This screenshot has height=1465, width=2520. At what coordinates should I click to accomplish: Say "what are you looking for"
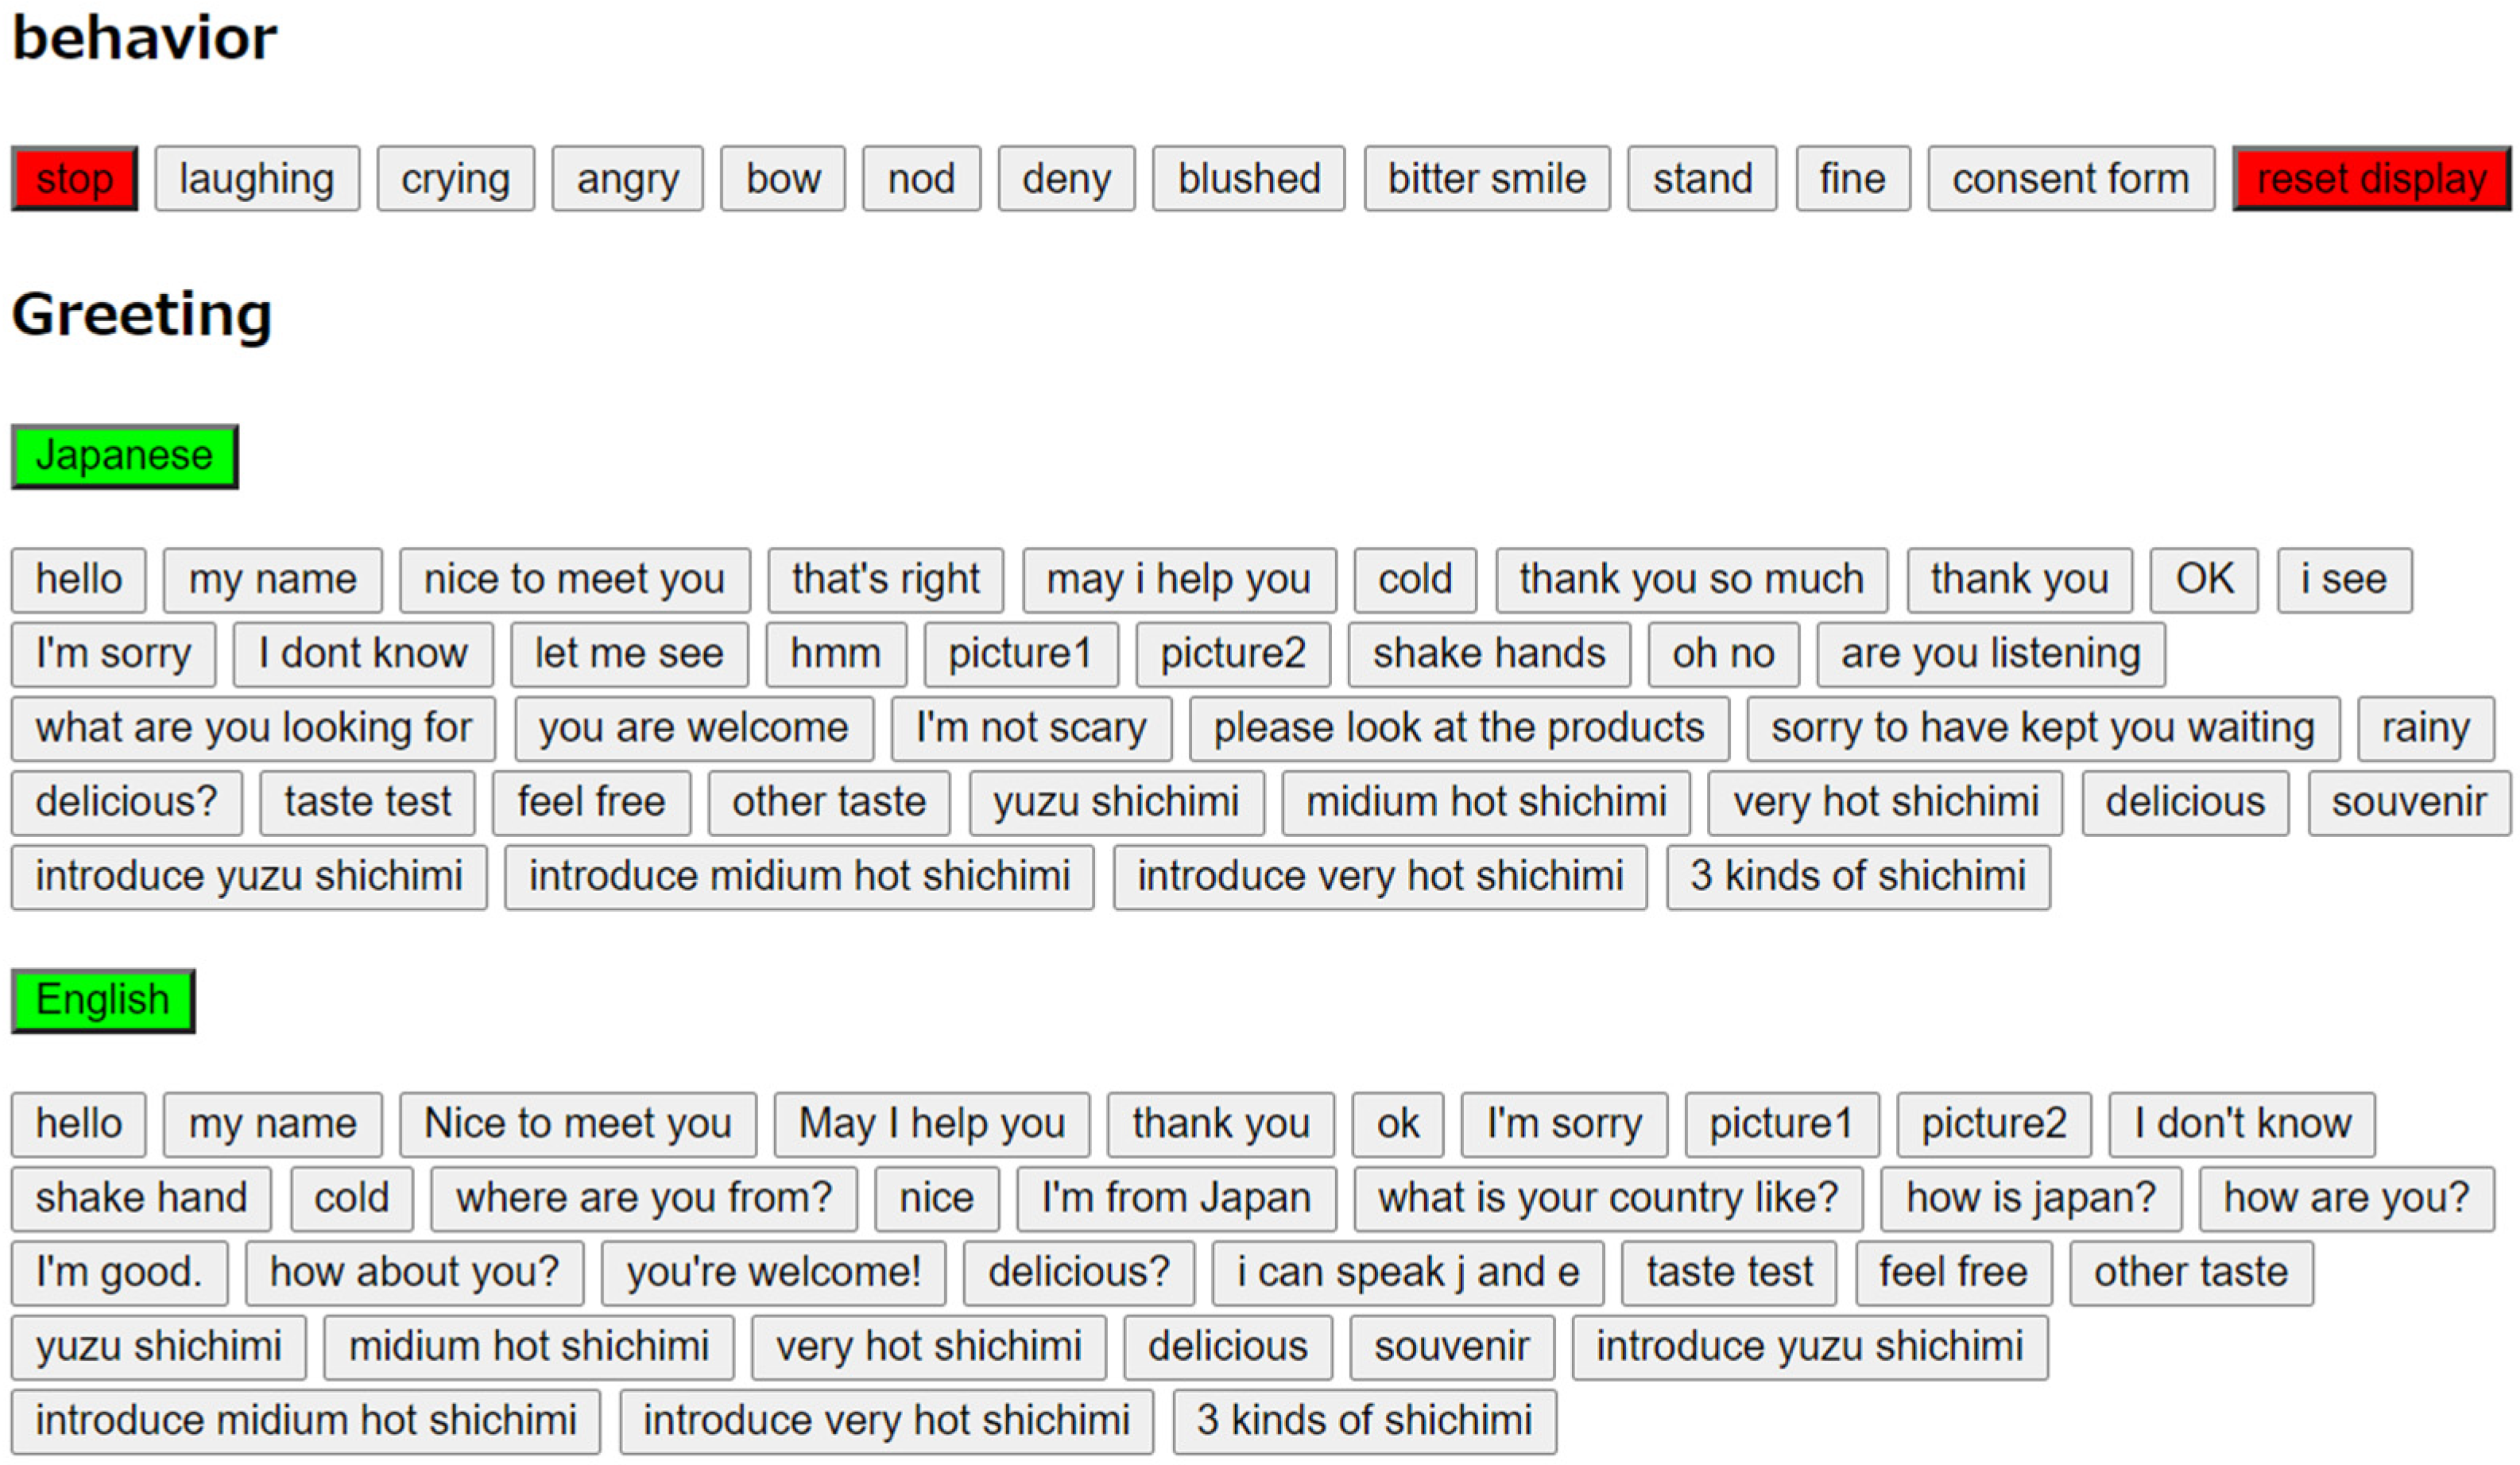point(253,728)
